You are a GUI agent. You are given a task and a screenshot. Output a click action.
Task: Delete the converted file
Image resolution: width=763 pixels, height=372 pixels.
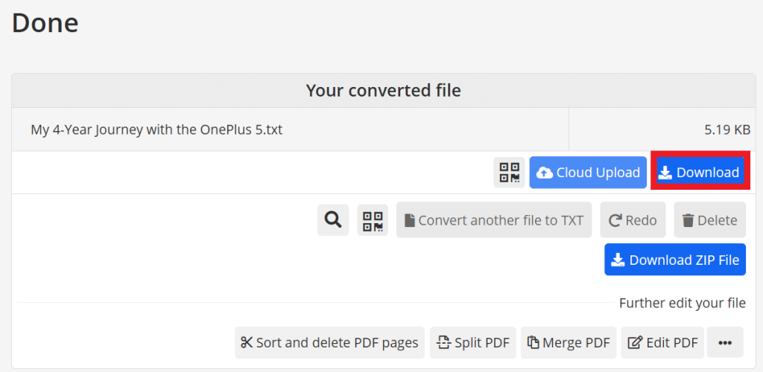709,220
